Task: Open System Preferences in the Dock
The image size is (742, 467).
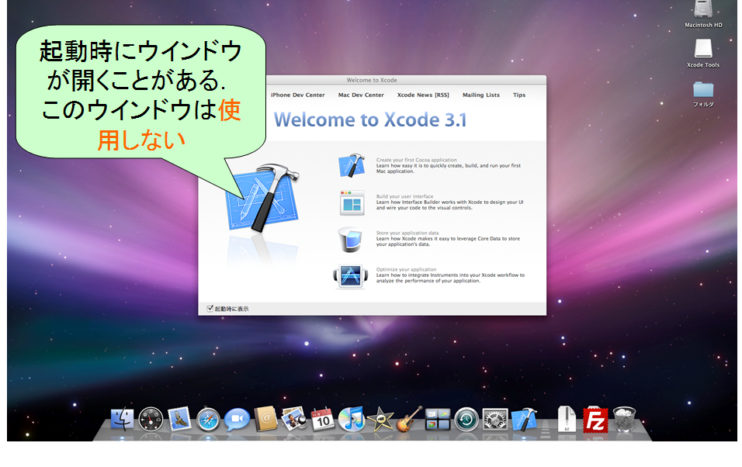Action: (x=494, y=420)
